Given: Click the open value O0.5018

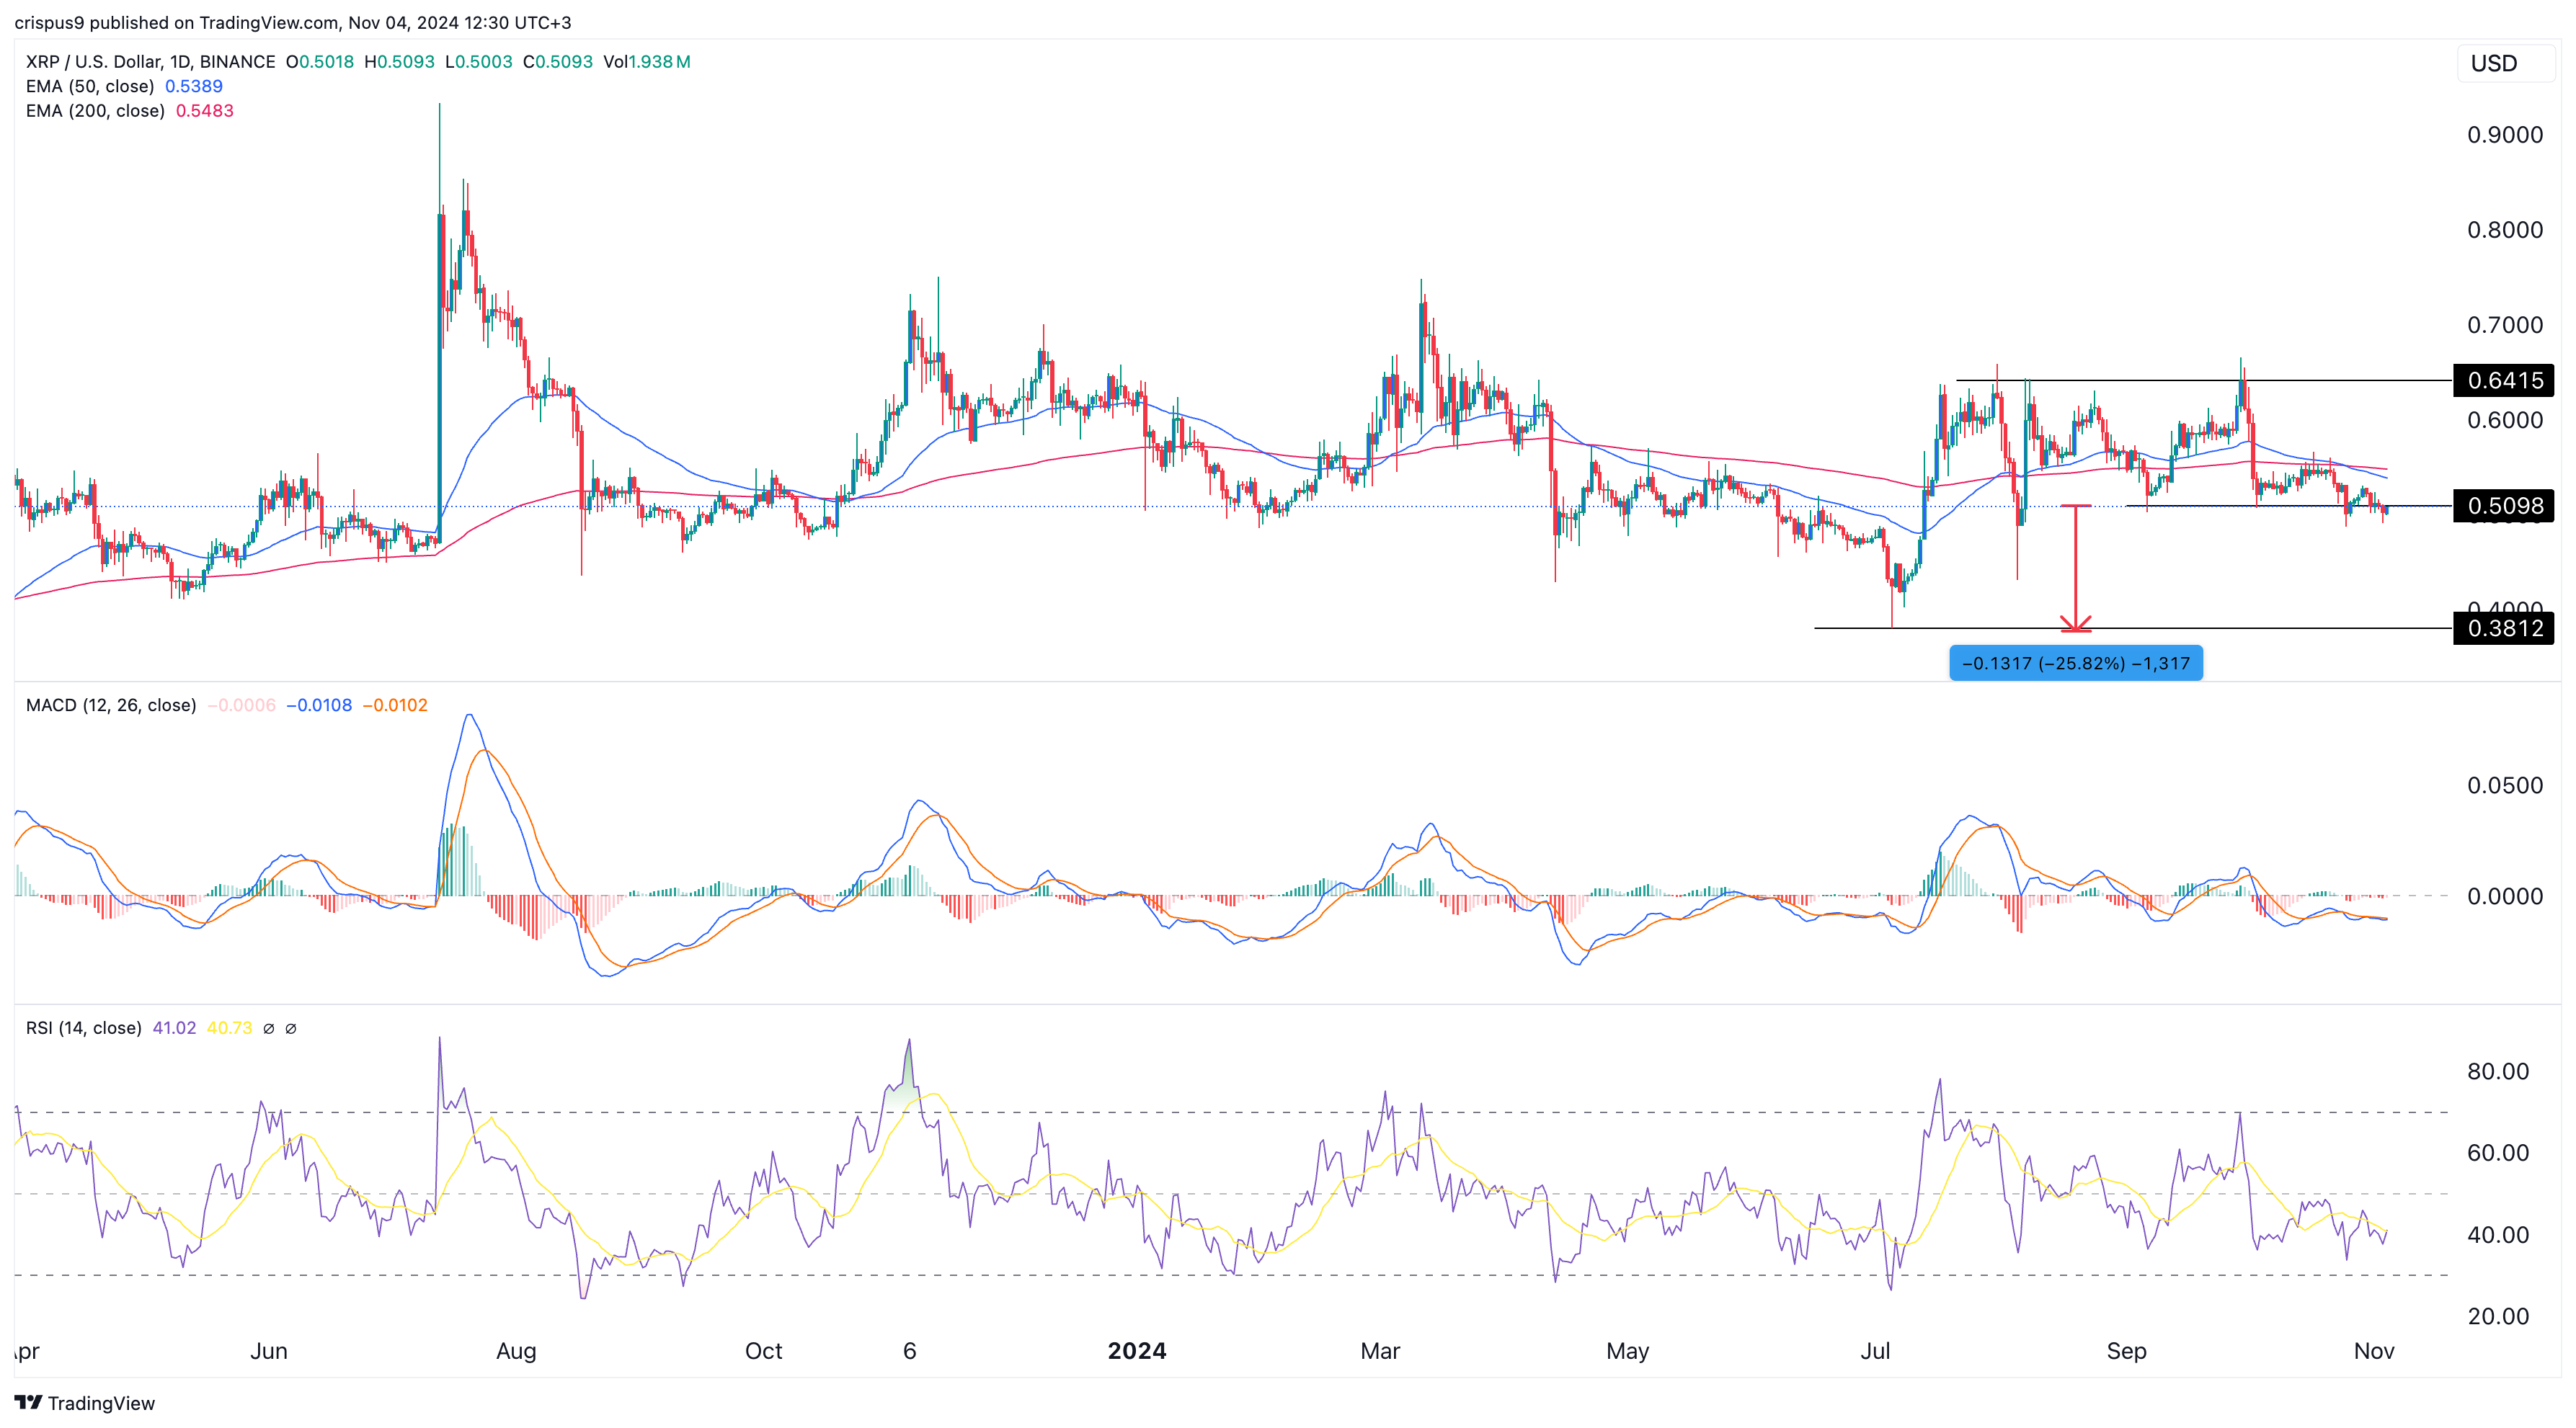Looking at the screenshot, I should click(320, 62).
